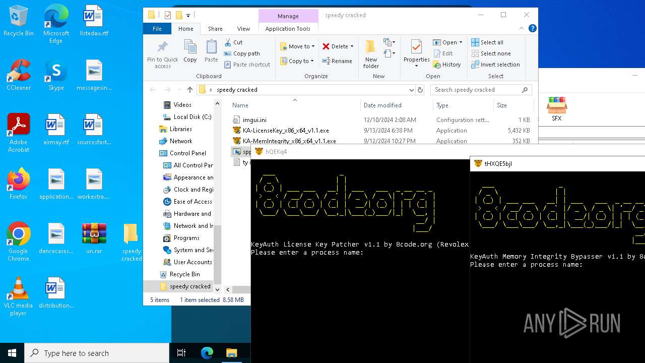
Task: Click the Explorer Help icon
Action: 532,29
